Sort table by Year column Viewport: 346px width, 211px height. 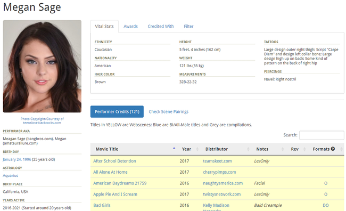pyautogui.click(x=189, y=149)
